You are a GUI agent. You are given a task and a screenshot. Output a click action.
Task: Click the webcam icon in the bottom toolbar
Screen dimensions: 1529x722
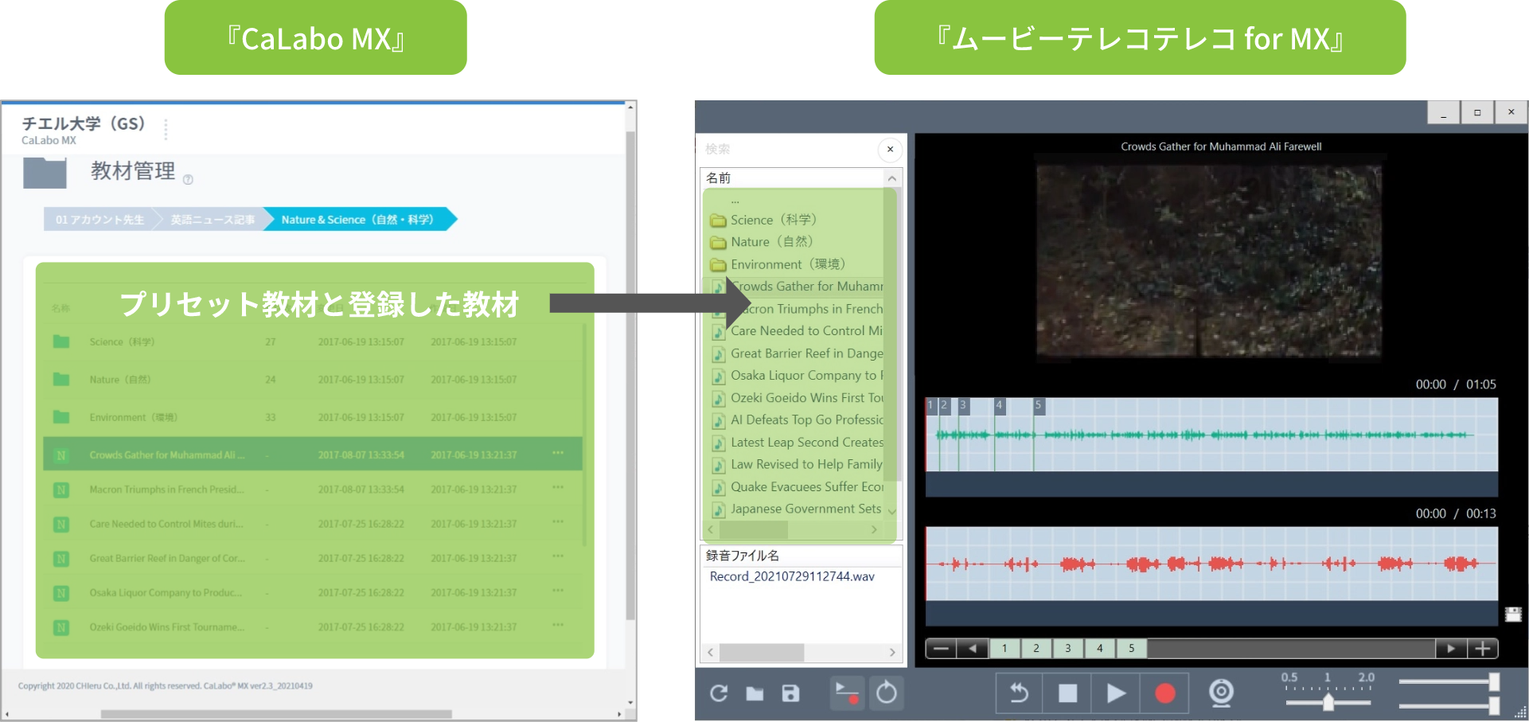(x=1221, y=693)
